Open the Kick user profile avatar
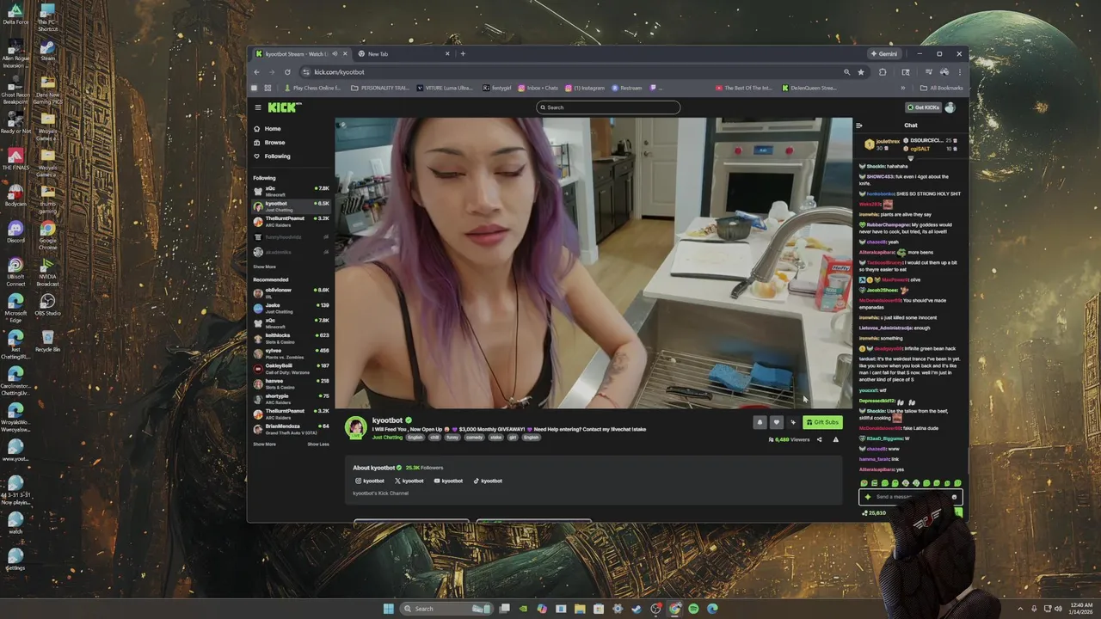The width and height of the screenshot is (1101, 619). pyautogui.click(x=950, y=107)
